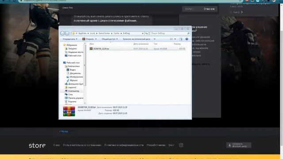Open Библиотеки in the navigation tree
283x159 pixels.
pos(72,66)
